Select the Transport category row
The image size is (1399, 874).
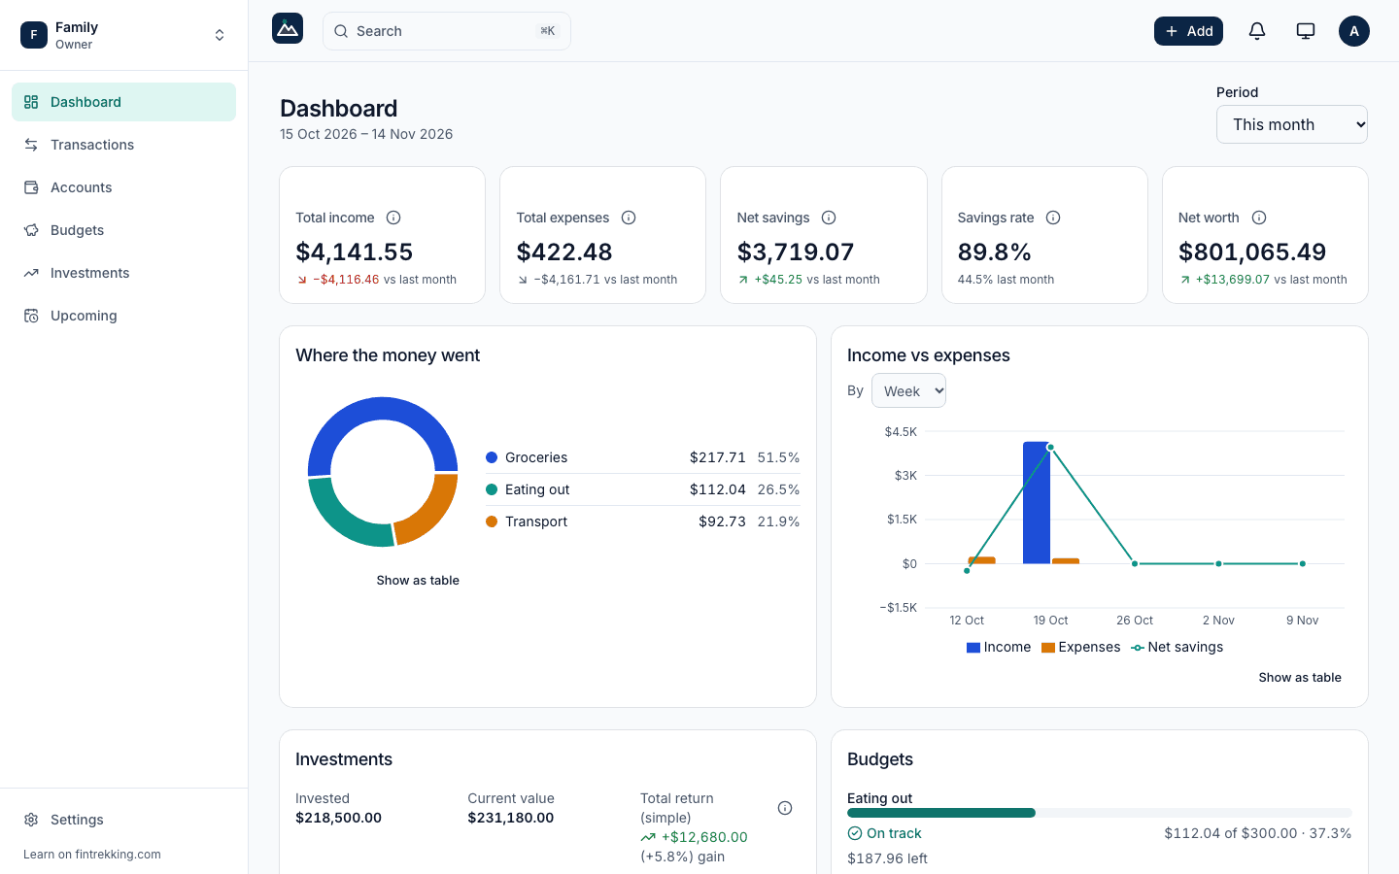(x=643, y=521)
